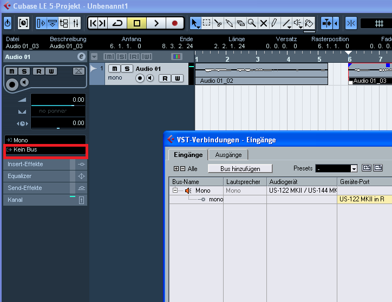Stop playback with the yellow Stop button
This screenshot has height=302, width=392.
coord(137,23)
